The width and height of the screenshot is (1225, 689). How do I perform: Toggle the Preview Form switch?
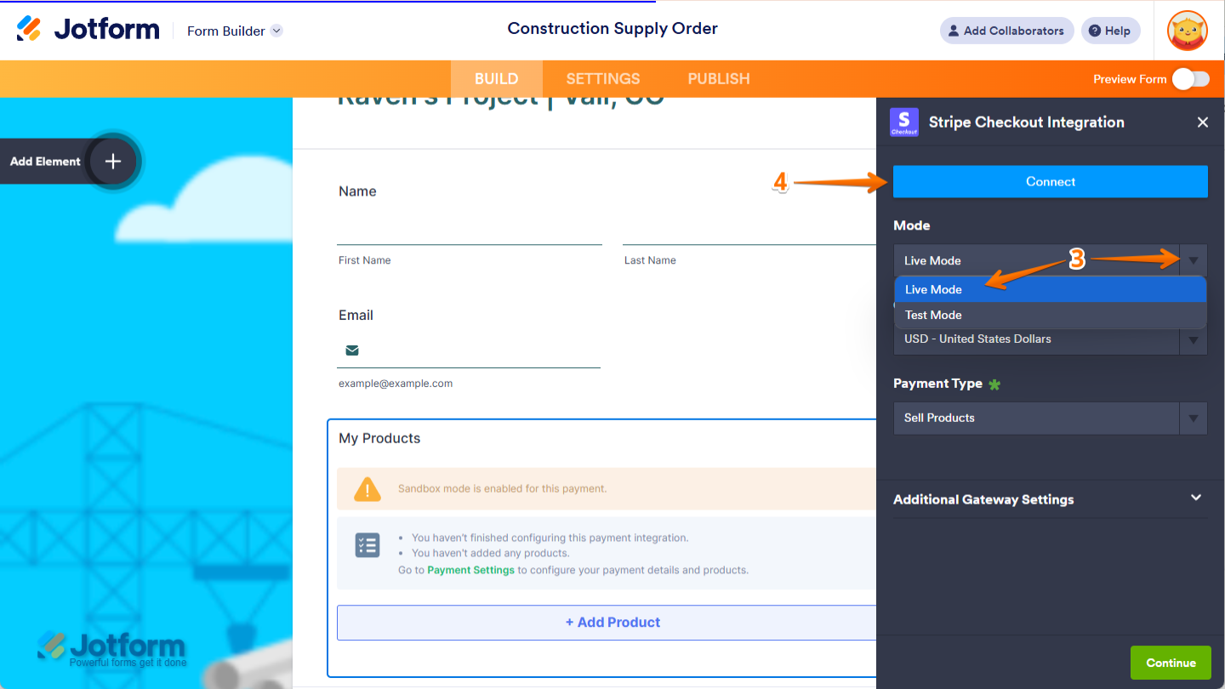click(1190, 79)
